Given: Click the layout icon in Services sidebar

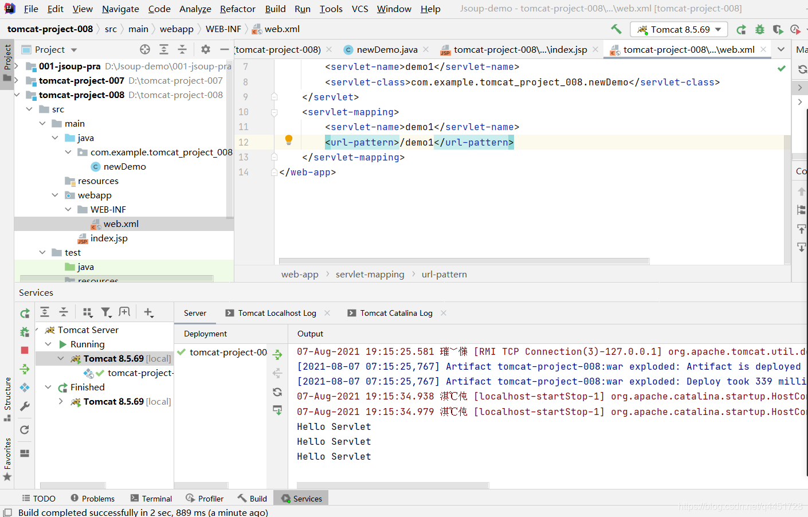Looking at the screenshot, I should 25,453.
